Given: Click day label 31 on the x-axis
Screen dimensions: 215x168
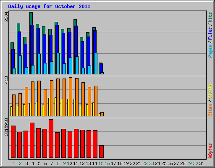Looking at the screenshot, I should (202, 163).
